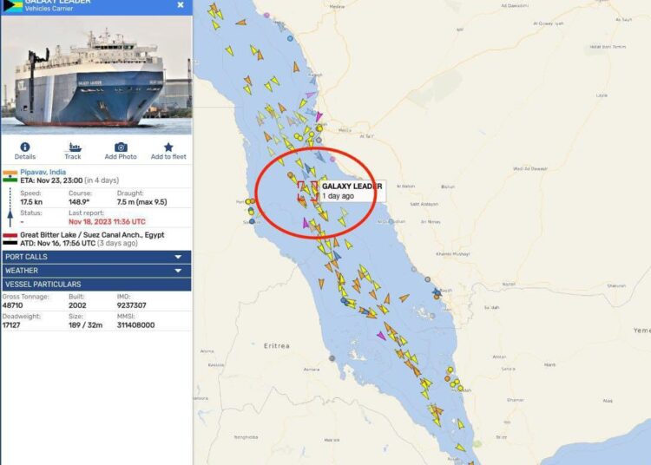Open the Details info icon
651x465 pixels.
(25, 147)
